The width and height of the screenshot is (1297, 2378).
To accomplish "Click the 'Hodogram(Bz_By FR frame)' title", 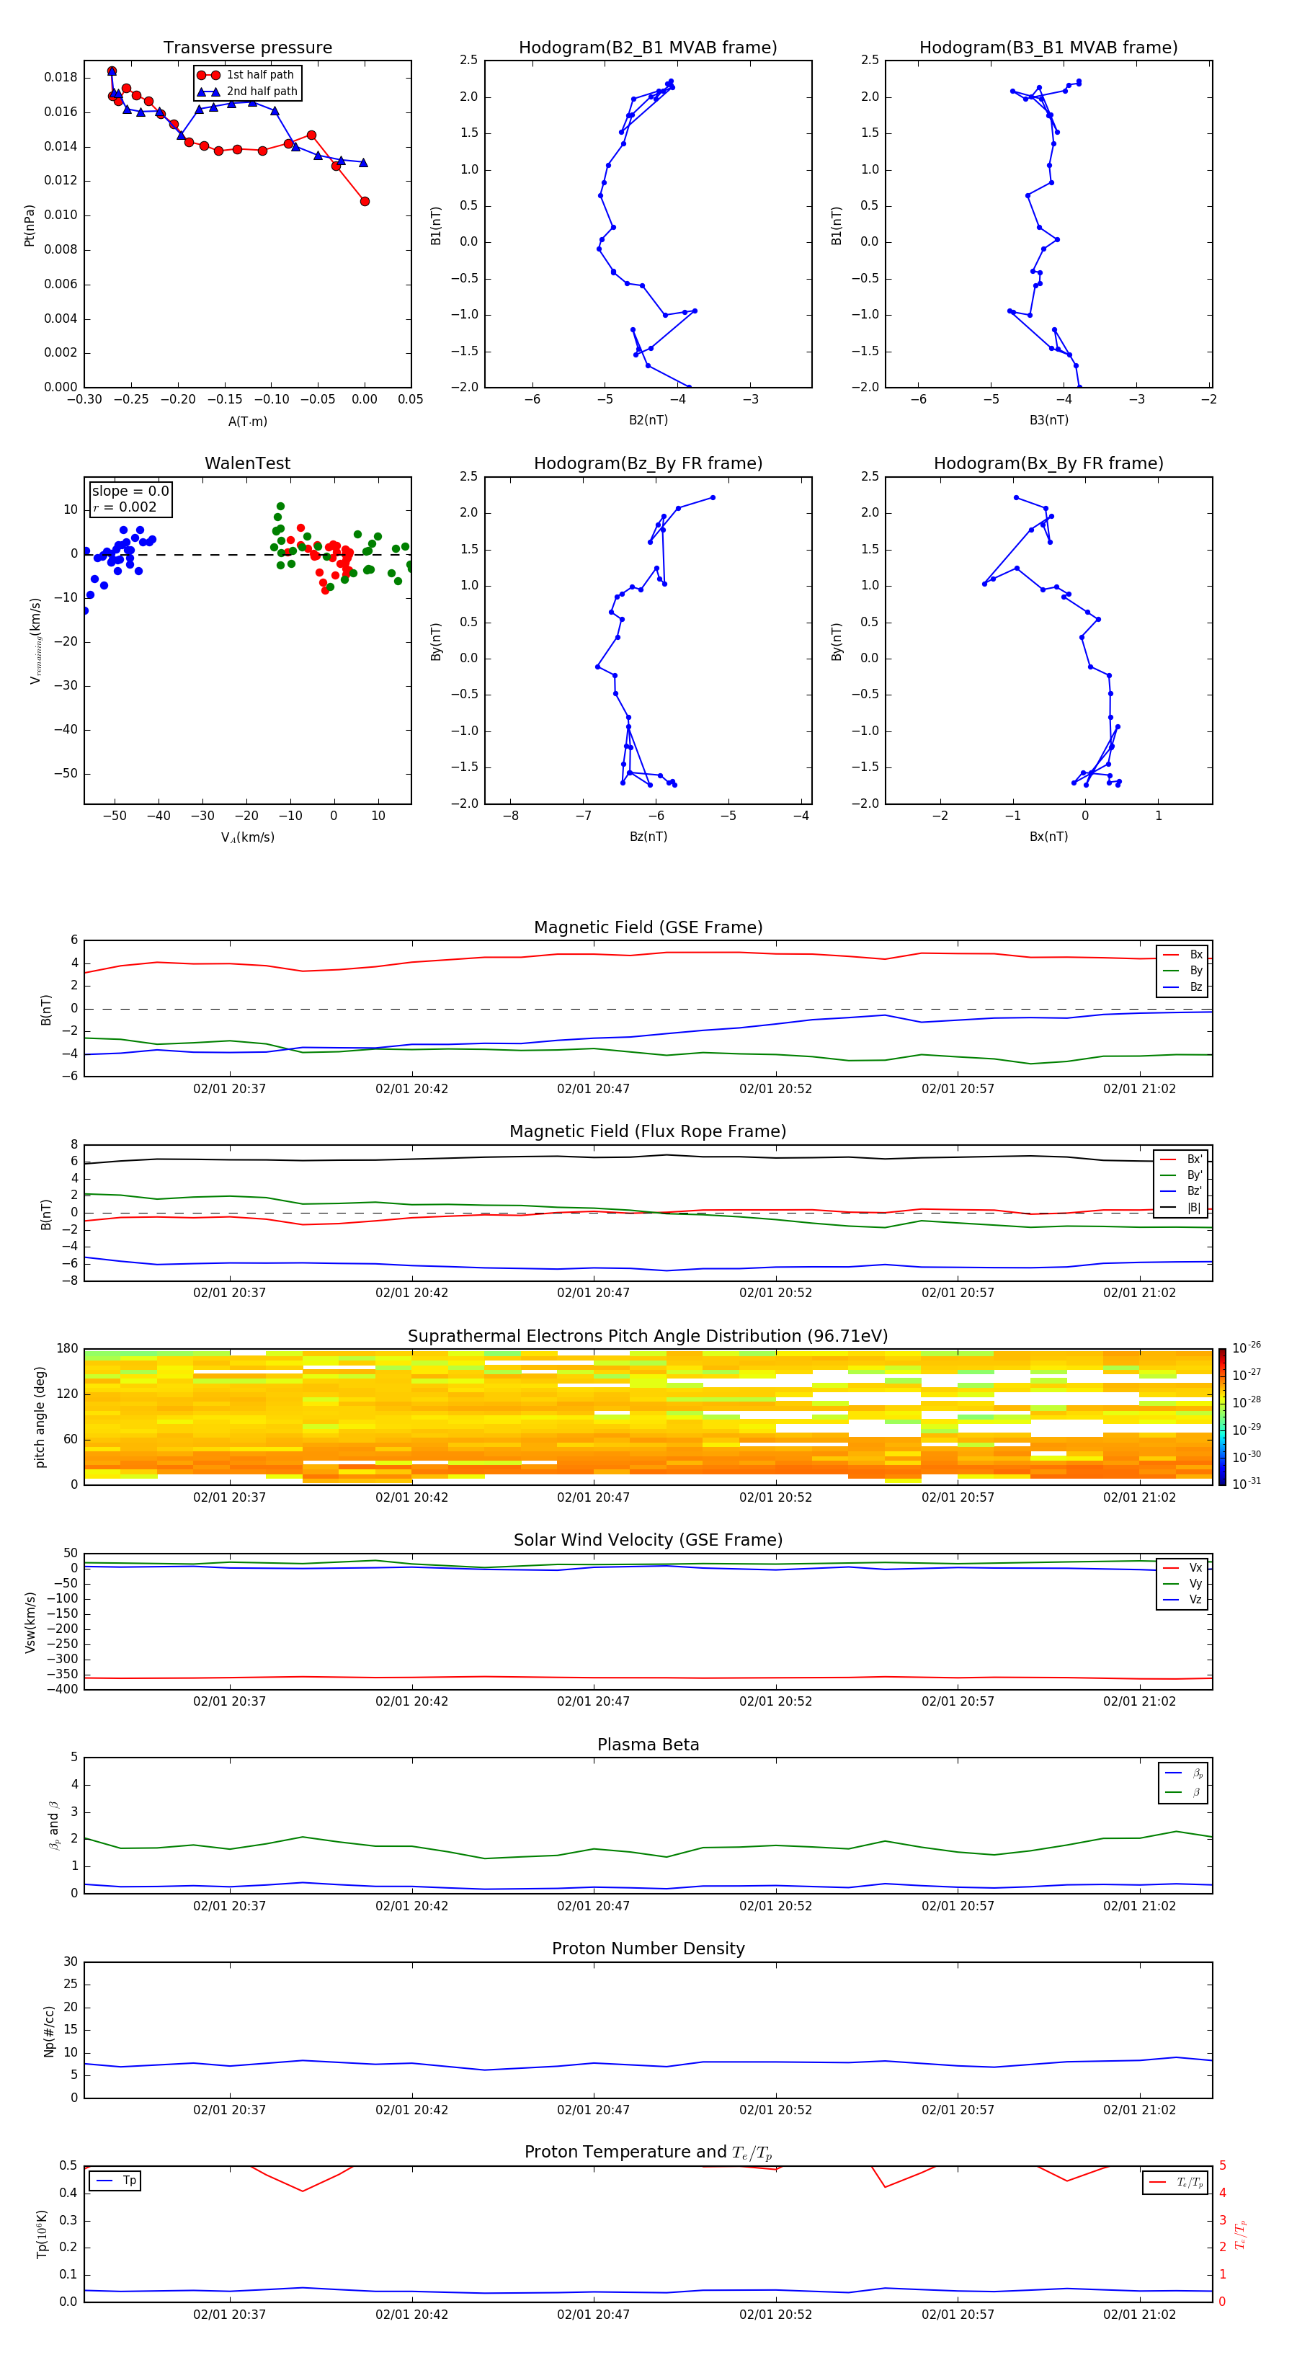I will (x=648, y=463).
